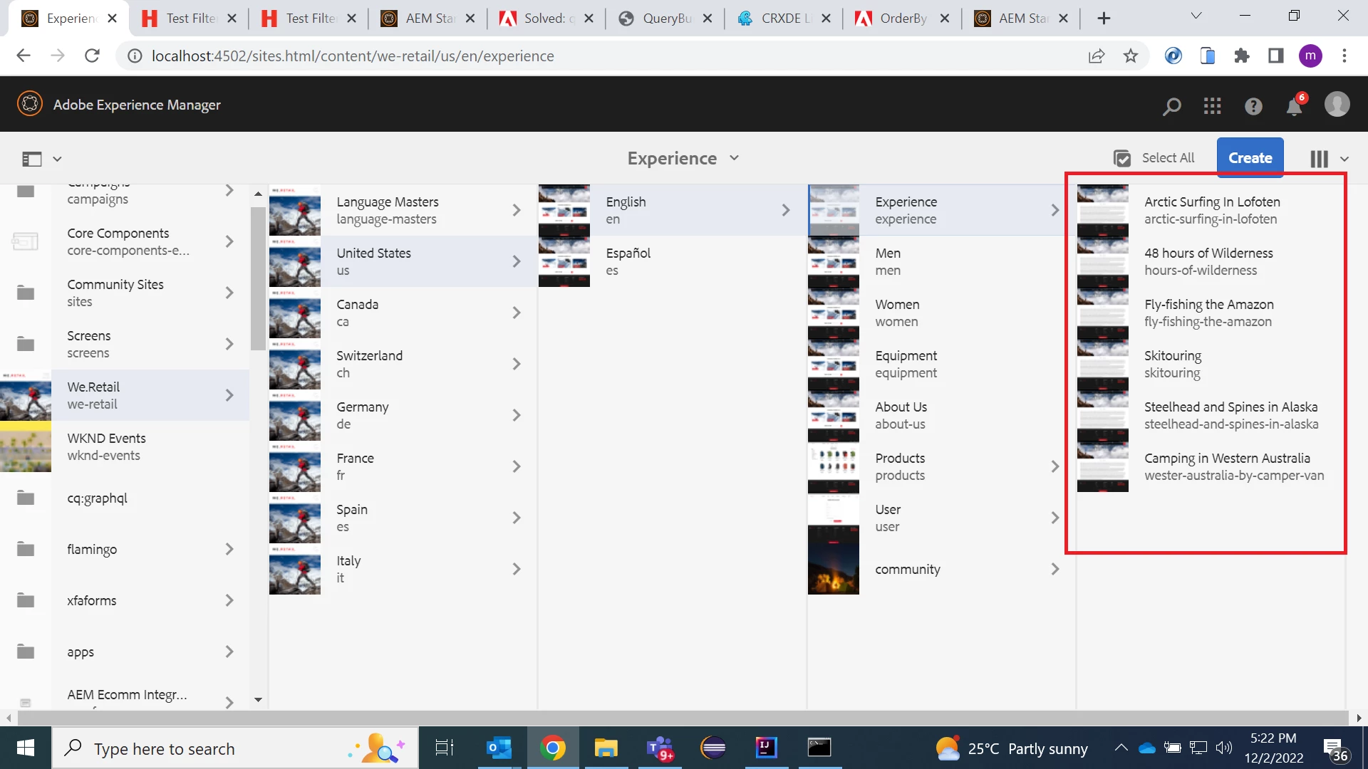
Task: Open the AEM search magnifier icon
Action: pos(1171,106)
